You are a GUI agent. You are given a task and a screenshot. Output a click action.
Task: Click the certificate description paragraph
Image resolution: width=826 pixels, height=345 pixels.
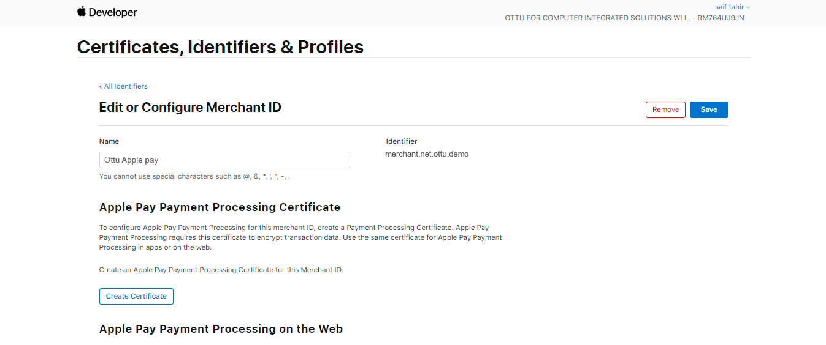click(300, 237)
